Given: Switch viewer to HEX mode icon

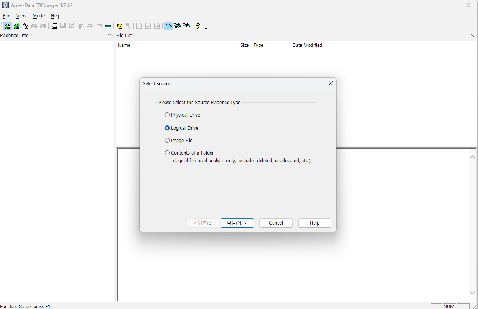Looking at the screenshot, I should coord(186,26).
